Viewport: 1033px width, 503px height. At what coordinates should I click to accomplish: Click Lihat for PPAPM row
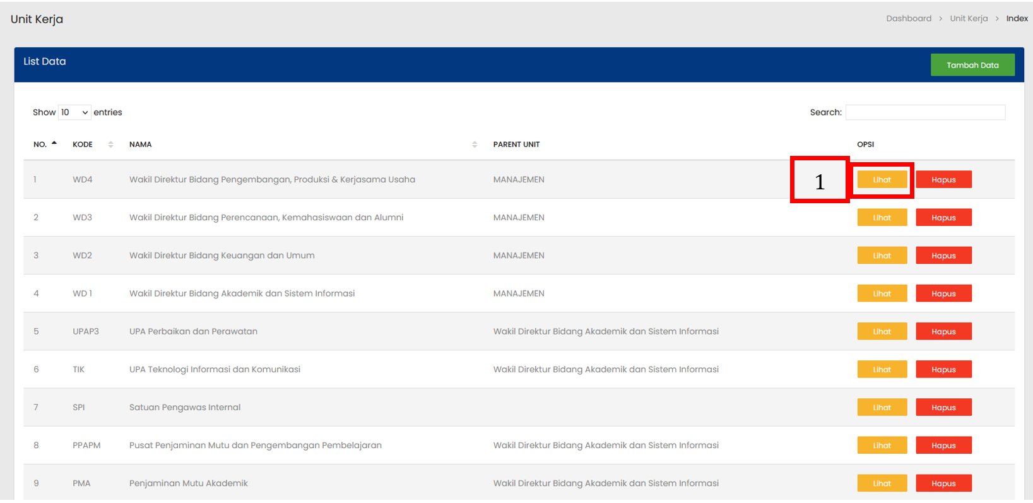pyautogui.click(x=882, y=445)
